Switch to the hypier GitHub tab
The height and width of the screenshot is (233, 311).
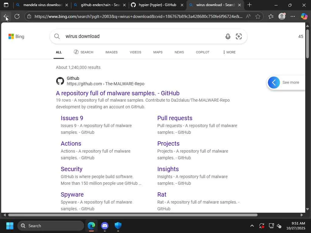coord(157,5)
